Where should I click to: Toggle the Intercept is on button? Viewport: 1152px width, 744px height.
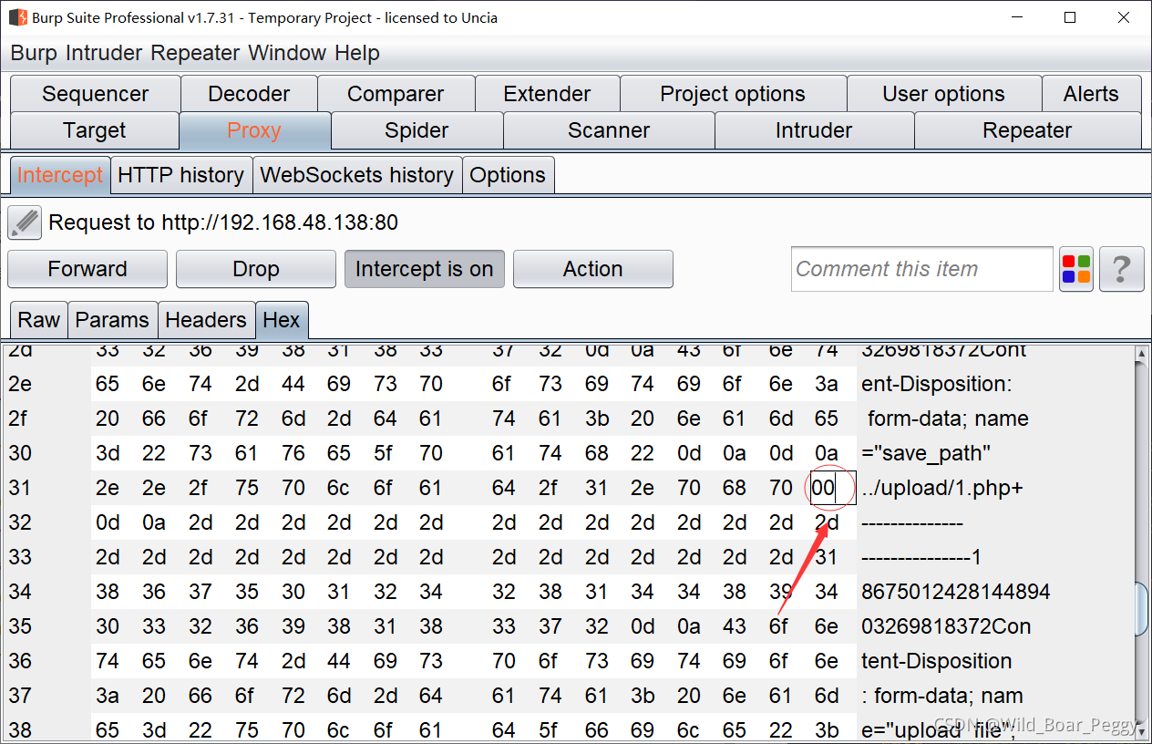(424, 269)
